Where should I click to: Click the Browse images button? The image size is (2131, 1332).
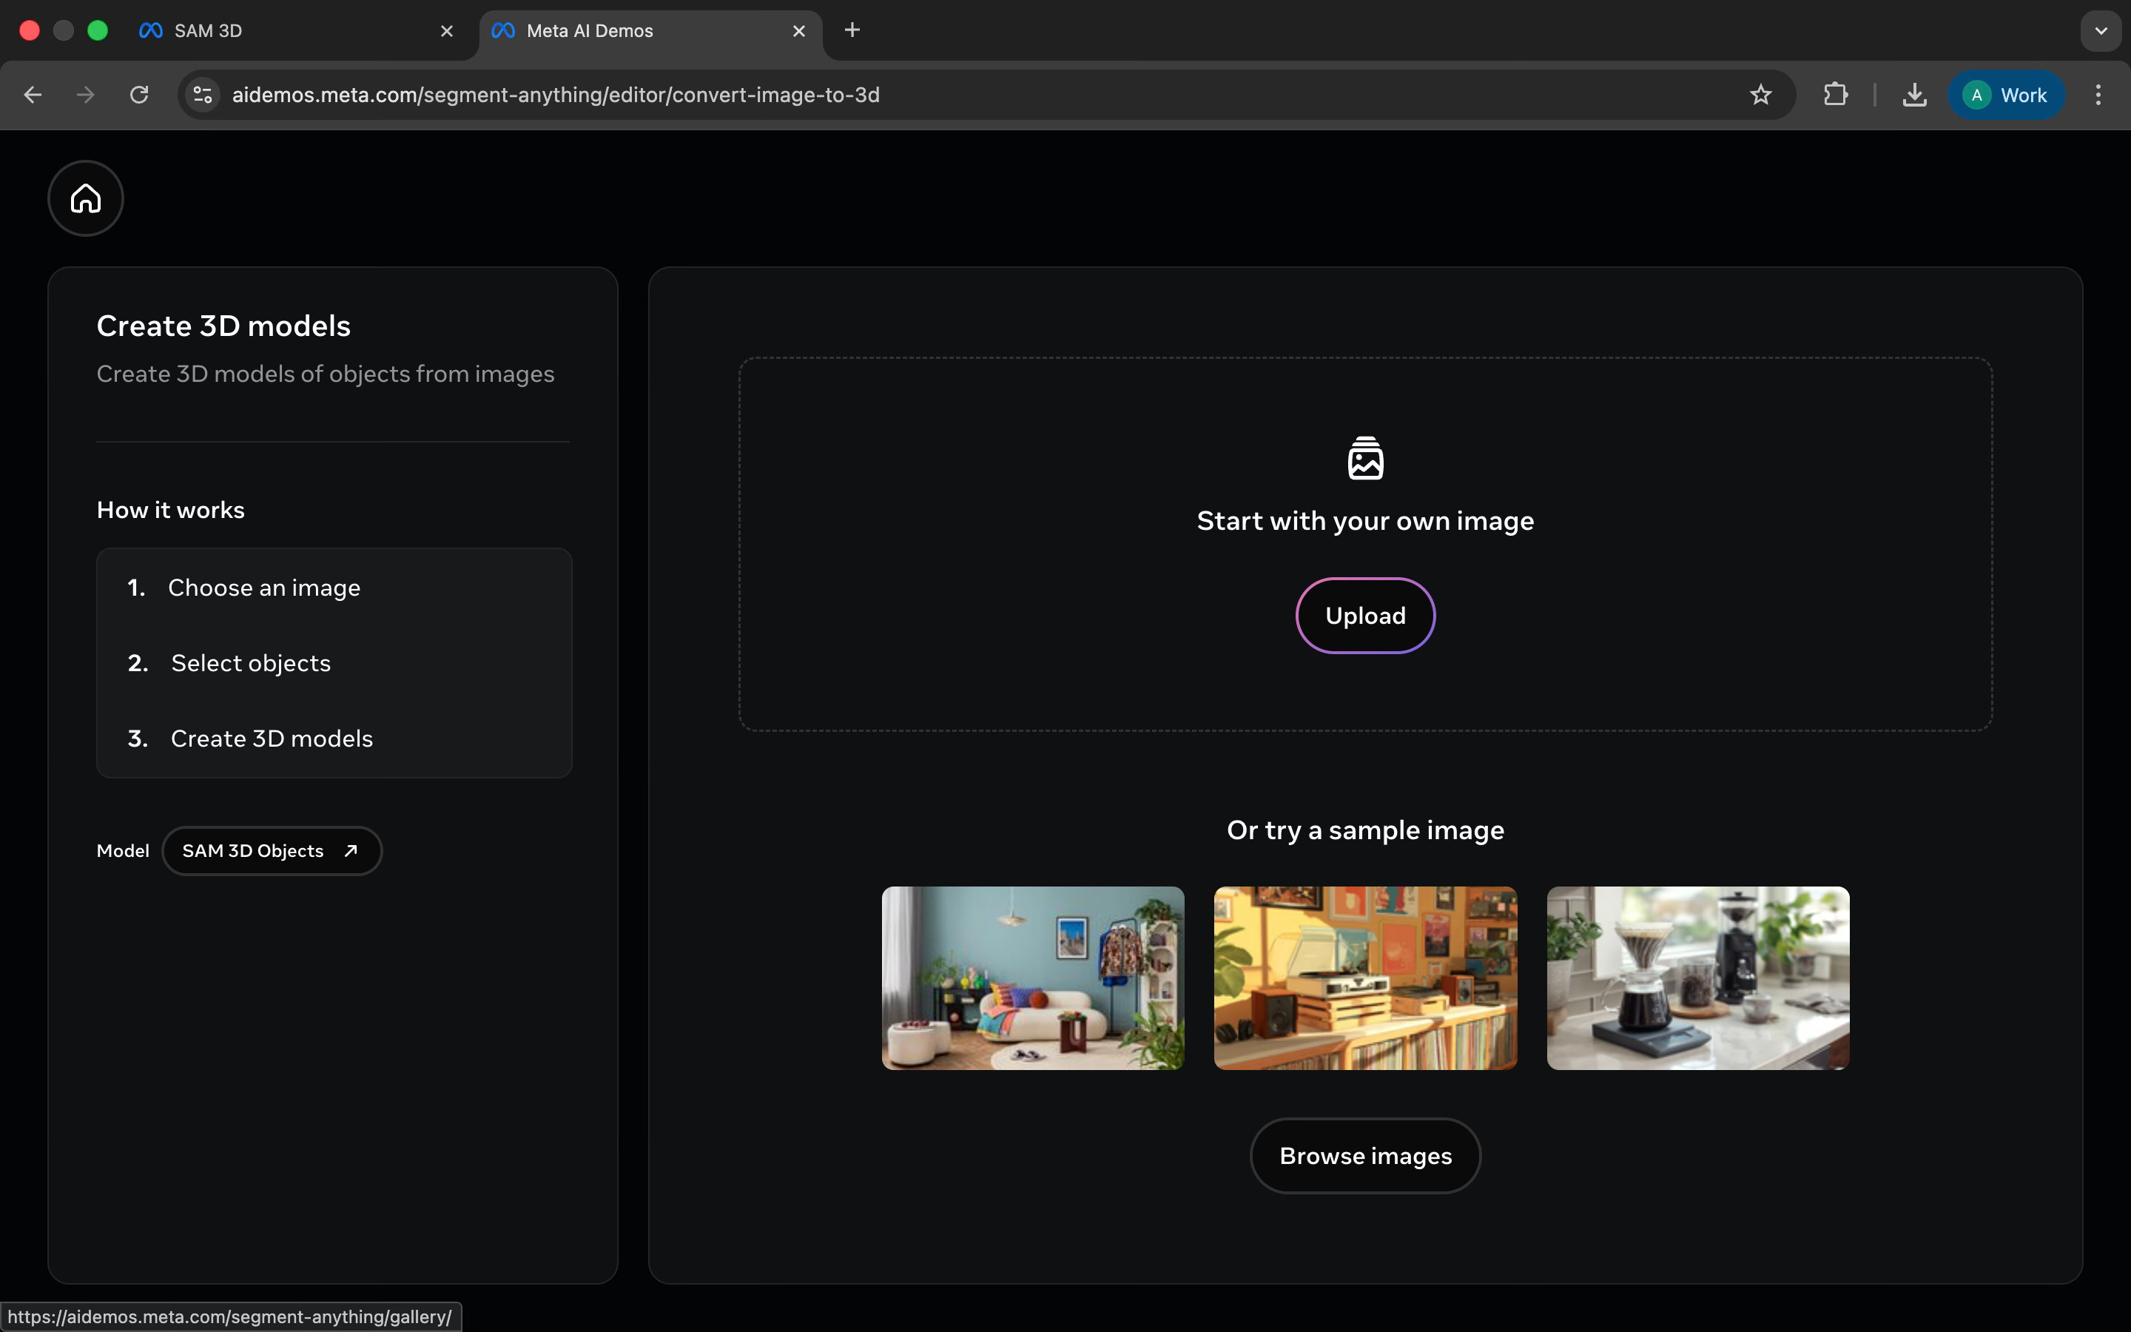(1365, 1156)
